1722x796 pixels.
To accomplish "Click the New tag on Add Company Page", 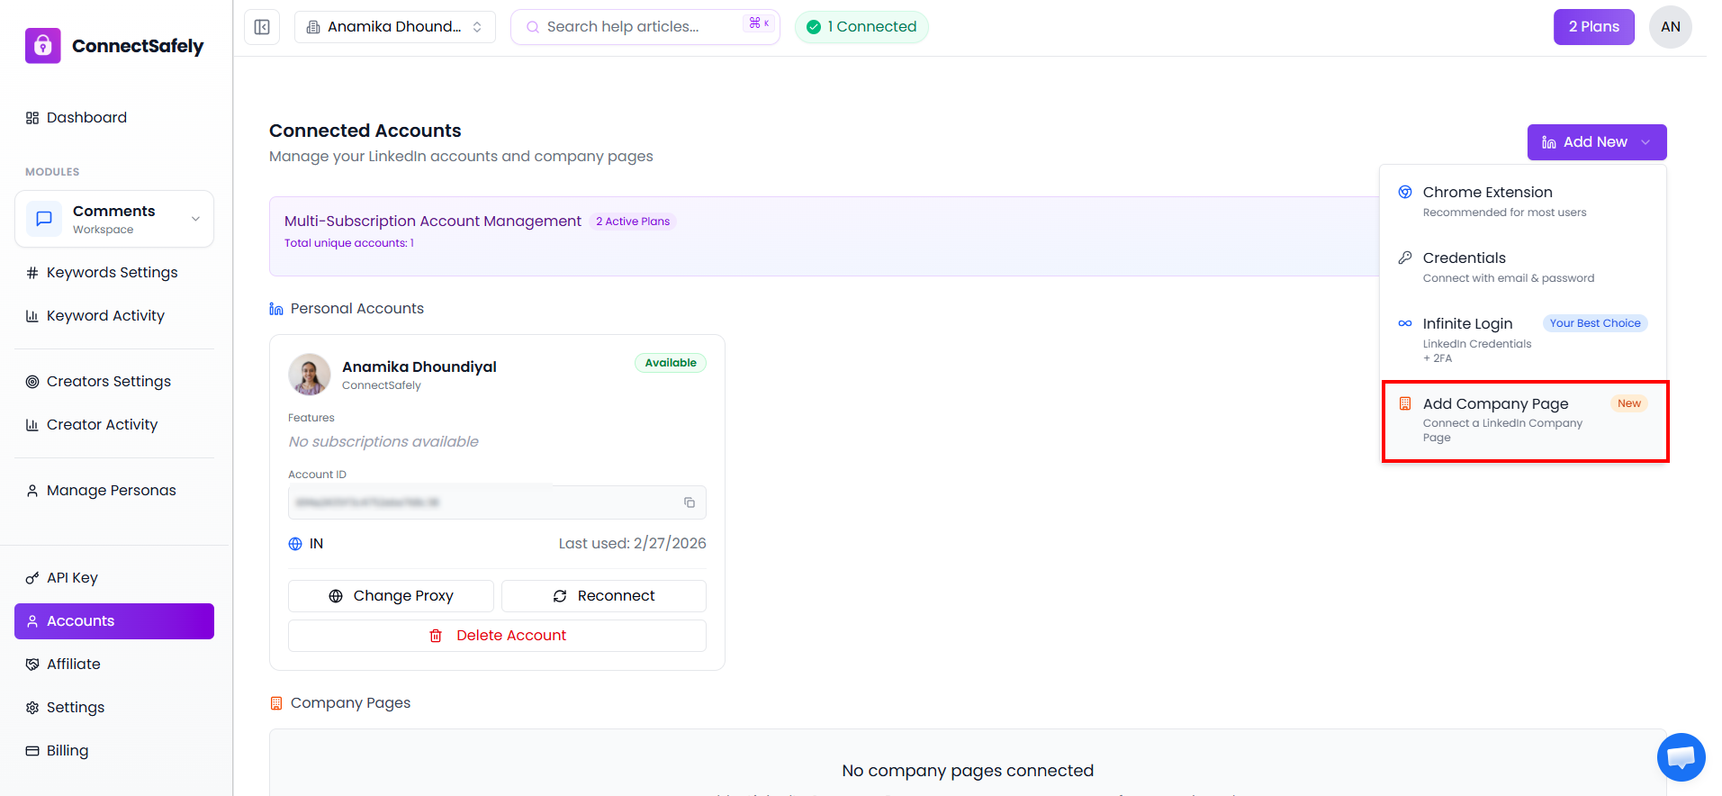I will (x=1628, y=403).
